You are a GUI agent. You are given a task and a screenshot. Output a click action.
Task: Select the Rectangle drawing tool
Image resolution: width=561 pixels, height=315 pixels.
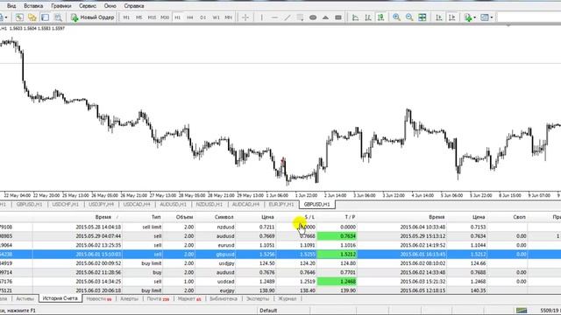click(338, 17)
